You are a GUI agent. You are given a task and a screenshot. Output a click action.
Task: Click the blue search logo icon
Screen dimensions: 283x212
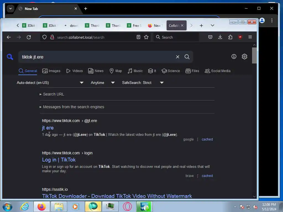pos(10,57)
